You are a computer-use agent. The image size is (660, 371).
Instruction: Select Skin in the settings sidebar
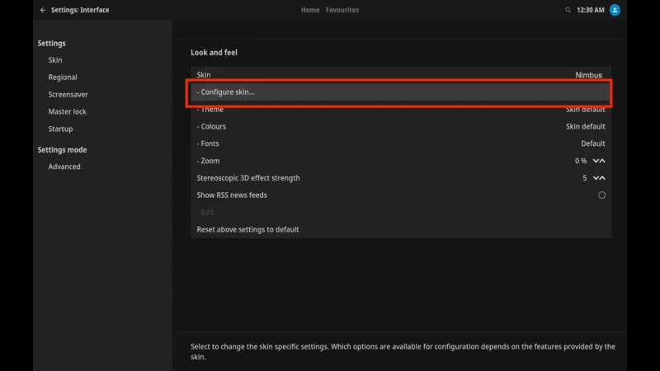(55, 59)
